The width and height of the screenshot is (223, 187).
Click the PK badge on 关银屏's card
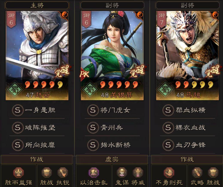pos(85,74)
